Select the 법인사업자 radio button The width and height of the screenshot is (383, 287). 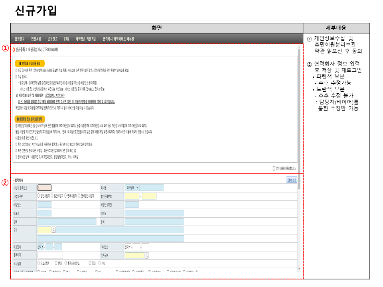(39, 196)
